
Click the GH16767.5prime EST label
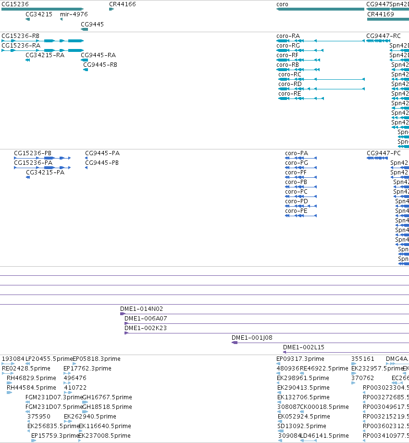(x=107, y=397)
